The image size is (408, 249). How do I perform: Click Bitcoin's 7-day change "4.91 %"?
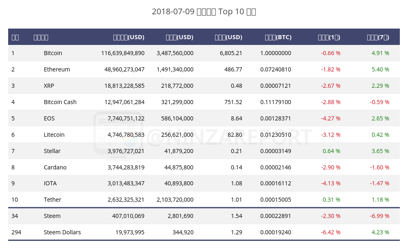tap(380, 53)
